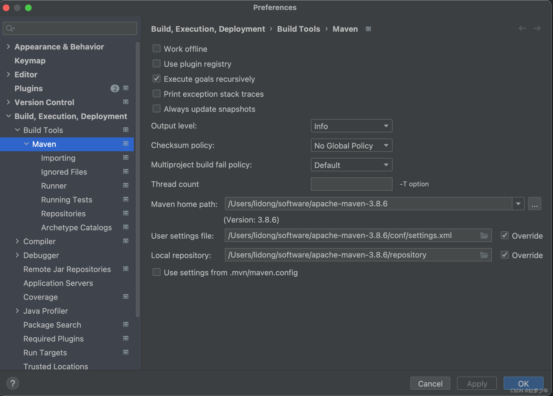Viewport: 553px width, 396px height.
Task: Browse Maven home path with ellipsis button
Action: (535, 204)
